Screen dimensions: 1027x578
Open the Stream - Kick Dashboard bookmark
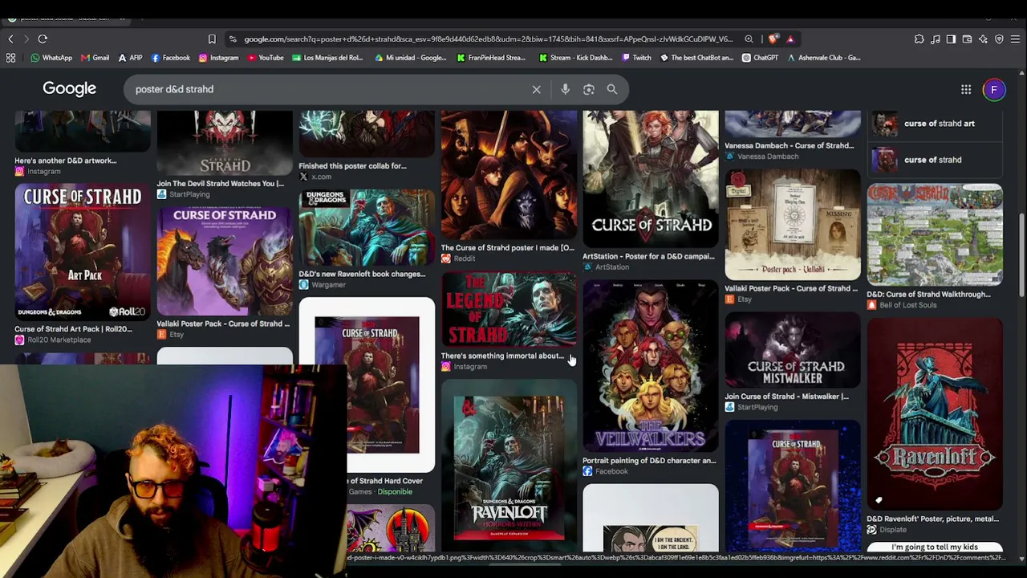(x=575, y=58)
